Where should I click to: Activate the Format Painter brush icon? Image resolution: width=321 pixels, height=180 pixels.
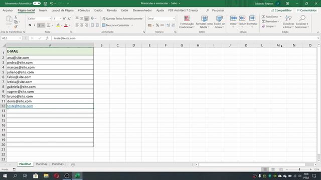click(x=16, y=26)
